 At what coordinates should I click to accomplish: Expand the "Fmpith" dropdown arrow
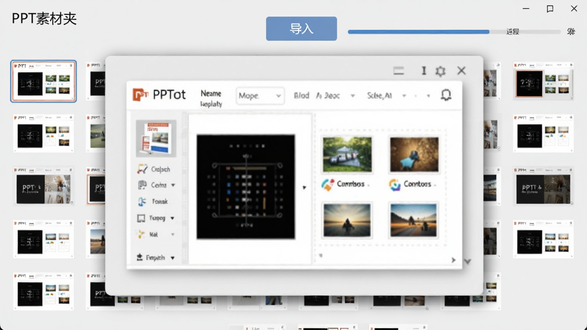(173, 258)
